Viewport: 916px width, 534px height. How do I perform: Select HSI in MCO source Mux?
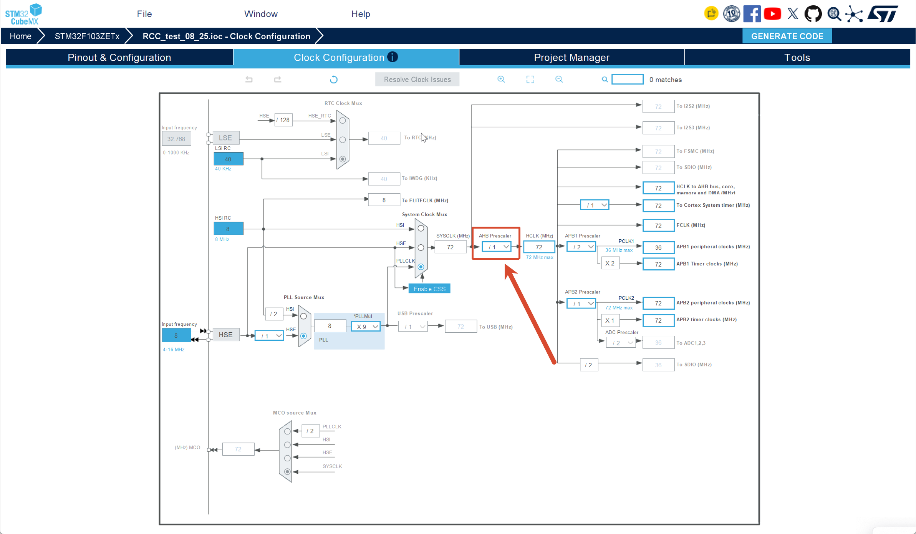pos(287,445)
